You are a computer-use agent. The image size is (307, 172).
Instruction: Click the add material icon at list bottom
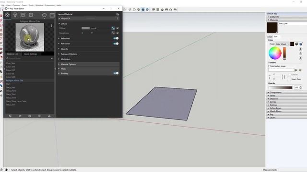coord(10,116)
